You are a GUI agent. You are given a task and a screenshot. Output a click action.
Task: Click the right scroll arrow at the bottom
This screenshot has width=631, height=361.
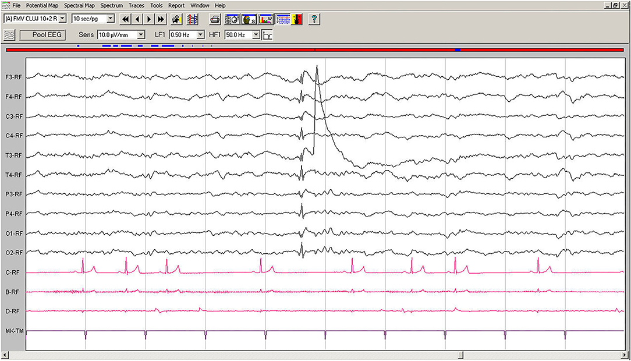625,355
